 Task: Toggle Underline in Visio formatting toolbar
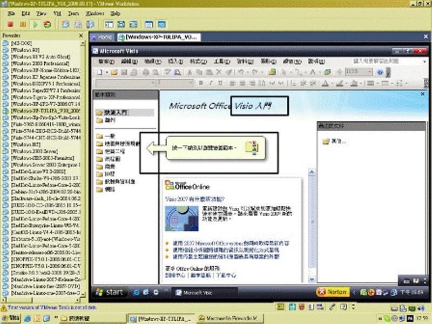click(220, 83)
